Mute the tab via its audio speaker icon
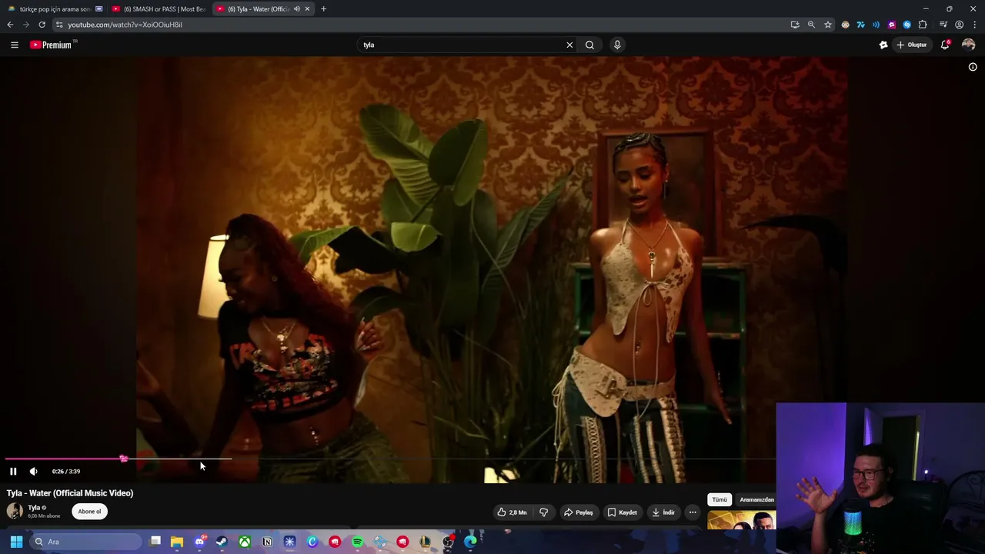This screenshot has width=985, height=554. click(x=296, y=9)
